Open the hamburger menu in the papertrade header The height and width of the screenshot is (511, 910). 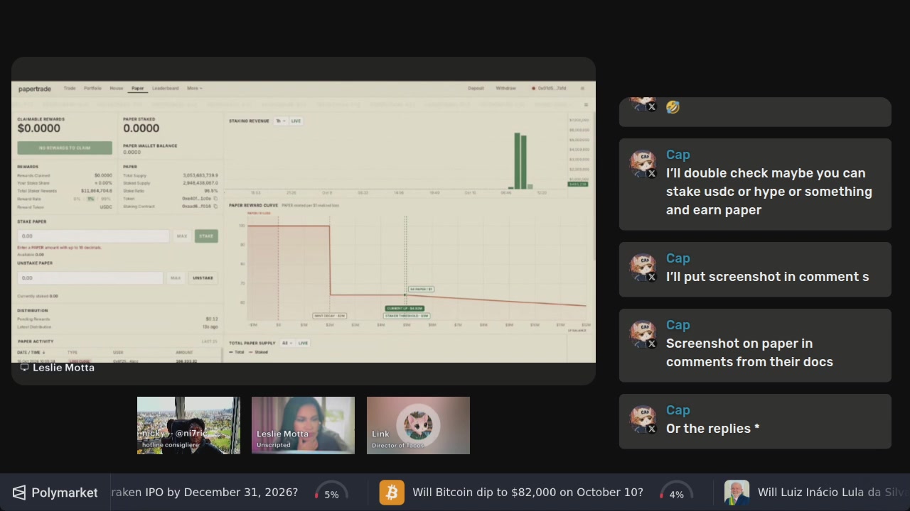[582, 89]
